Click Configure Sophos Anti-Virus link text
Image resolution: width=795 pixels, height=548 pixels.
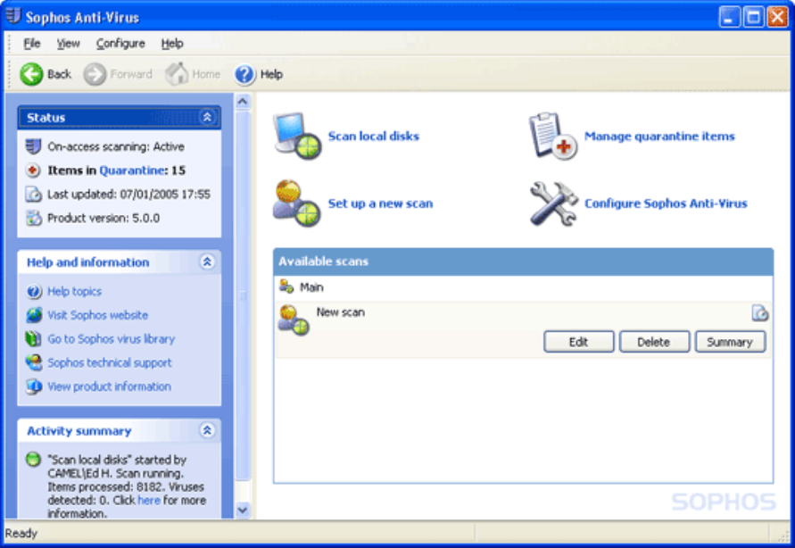coord(667,203)
